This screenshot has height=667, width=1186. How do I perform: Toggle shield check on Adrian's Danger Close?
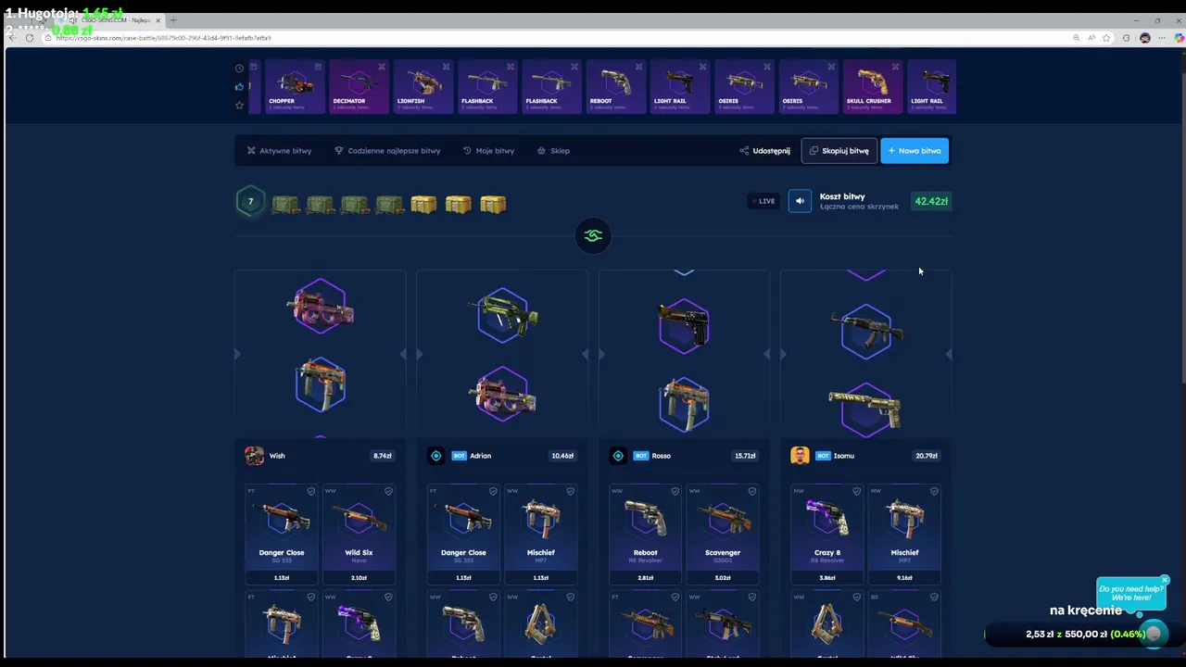(493, 491)
